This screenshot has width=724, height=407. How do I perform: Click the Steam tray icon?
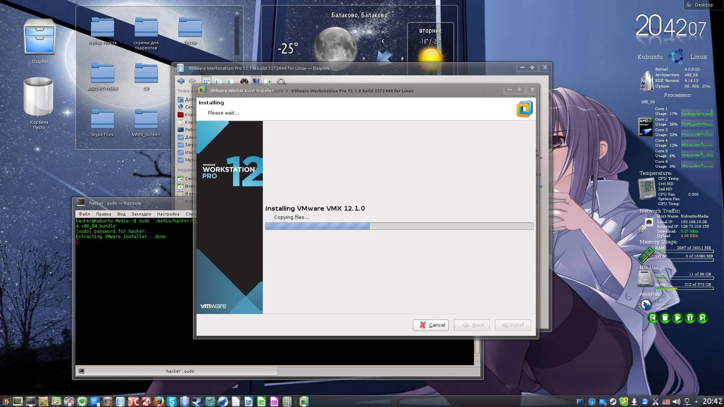(x=613, y=402)
